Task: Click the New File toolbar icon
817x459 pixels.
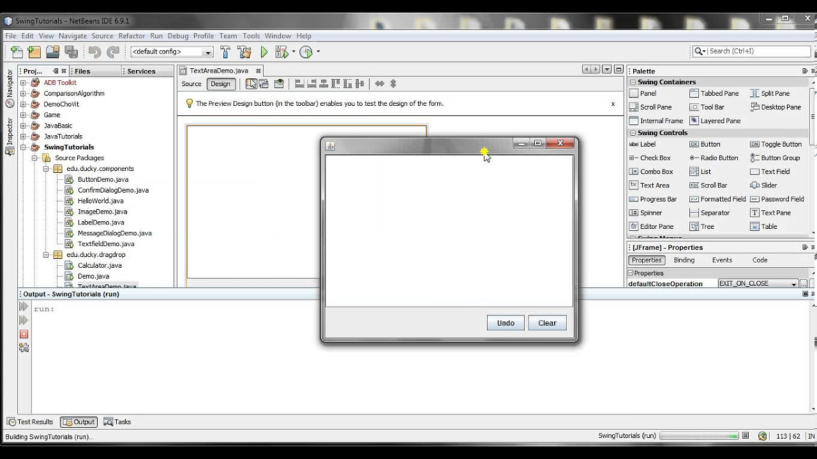Action: (x=17, y=52)
